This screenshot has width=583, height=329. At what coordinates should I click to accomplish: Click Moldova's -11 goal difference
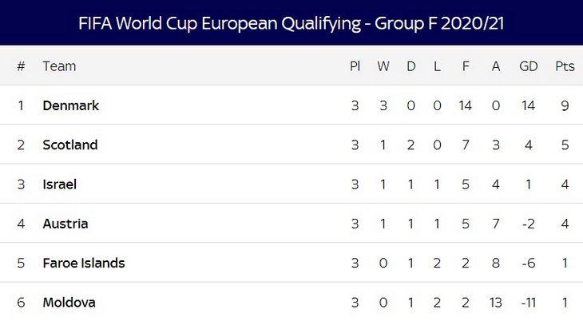(529, 303)
